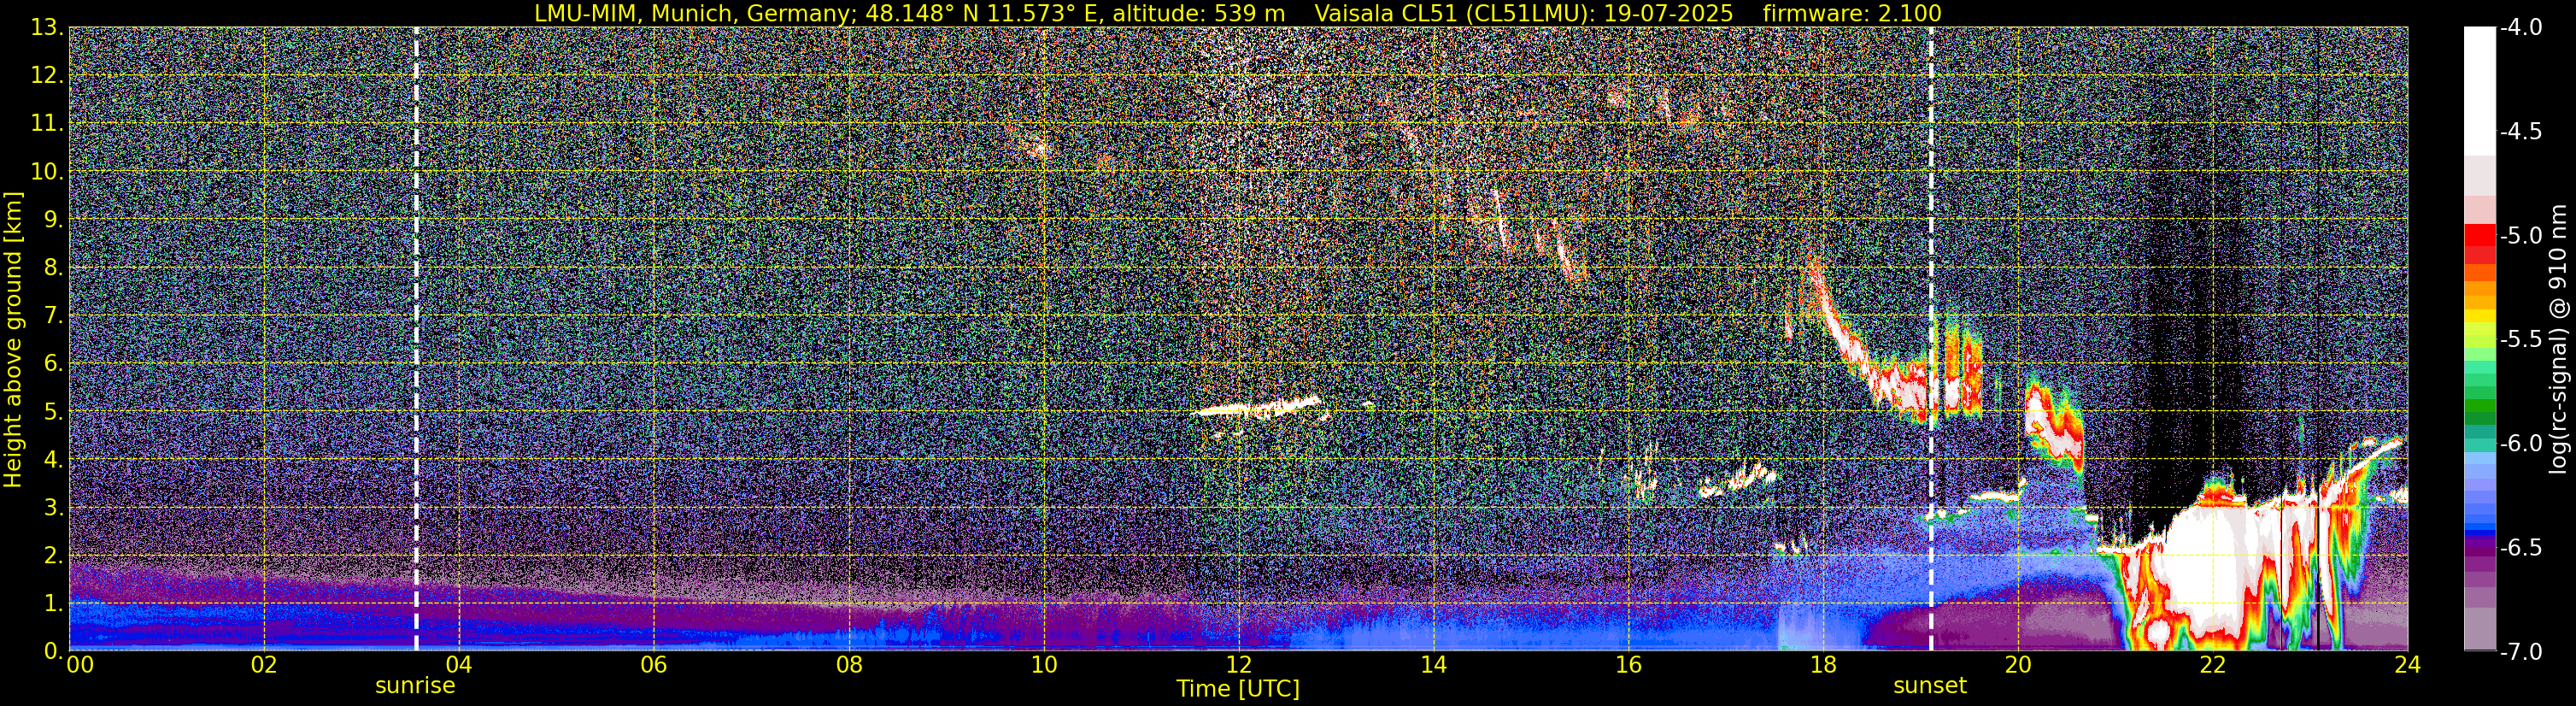
Task: Click the '20' time tick label
Action: coord(2018,665)
